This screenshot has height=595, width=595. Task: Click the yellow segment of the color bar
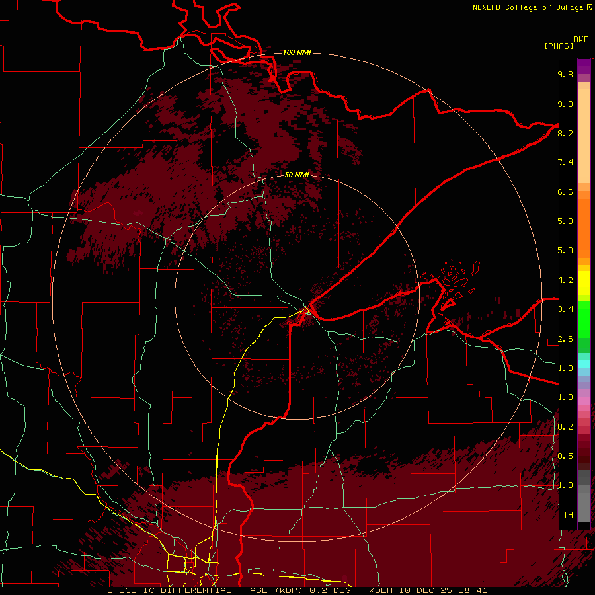click(x=584, y=283)
